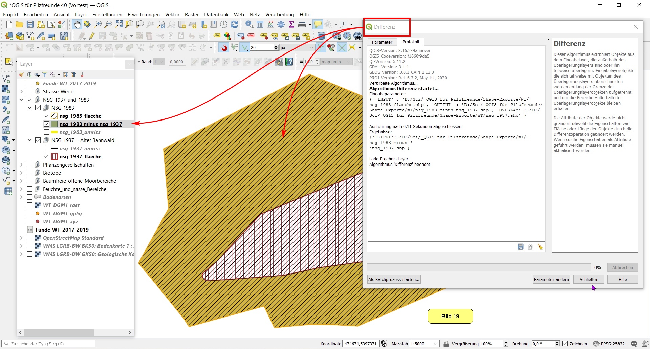This screenshot has height=349, width=650.
Task: Click the Save Project floppy icon
Action: 30,24
